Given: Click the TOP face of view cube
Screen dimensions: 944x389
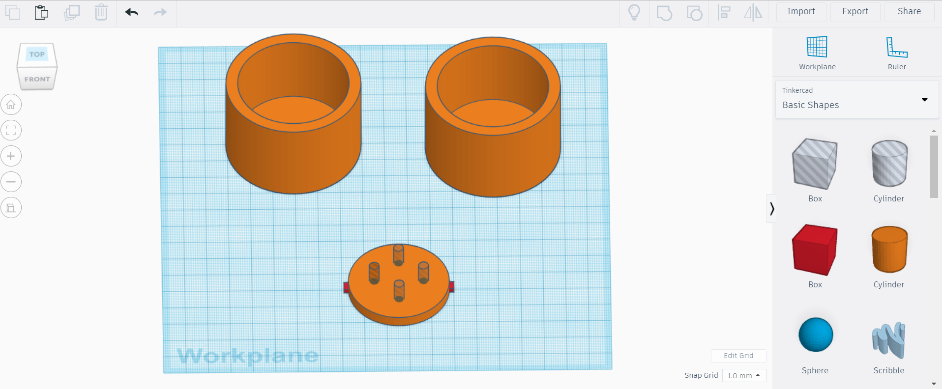Looking at the screenshot, I should click(x=37, y=54).
